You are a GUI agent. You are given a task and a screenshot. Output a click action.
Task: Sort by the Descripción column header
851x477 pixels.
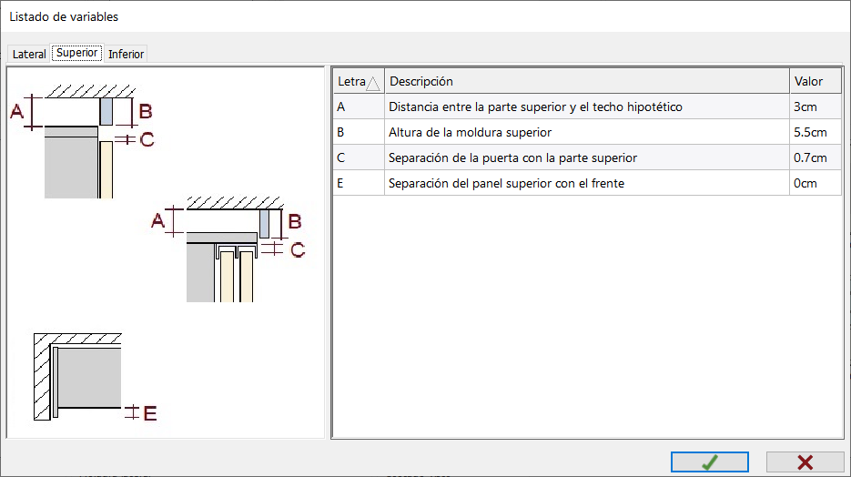[x=587, y=81]
